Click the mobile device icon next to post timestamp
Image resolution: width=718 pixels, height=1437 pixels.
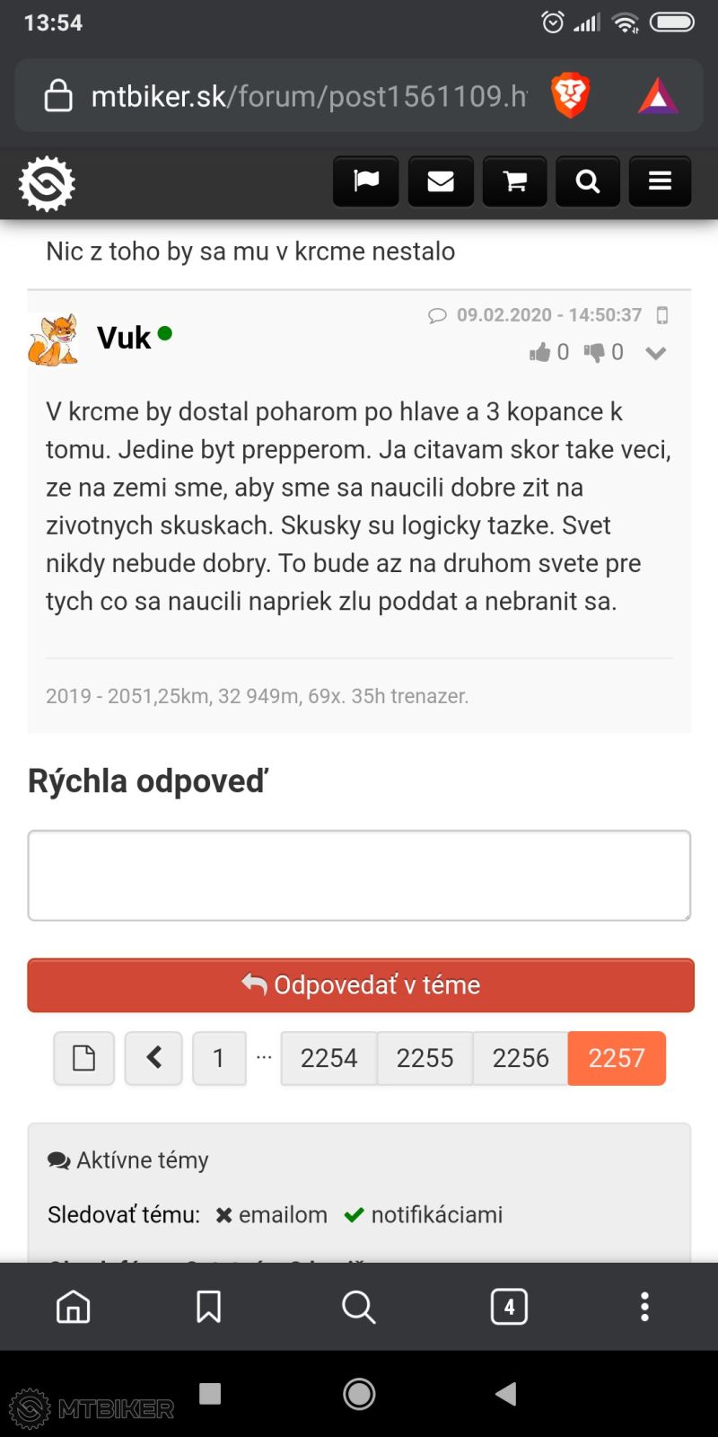pyautogui.click(x=662, y=315)
